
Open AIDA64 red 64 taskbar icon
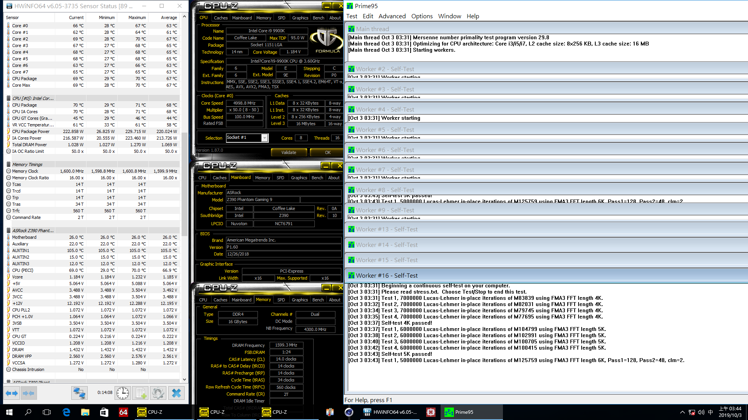point(123,412)
